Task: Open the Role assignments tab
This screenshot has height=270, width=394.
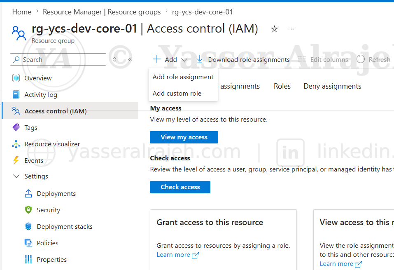Action: click(239, 86)
